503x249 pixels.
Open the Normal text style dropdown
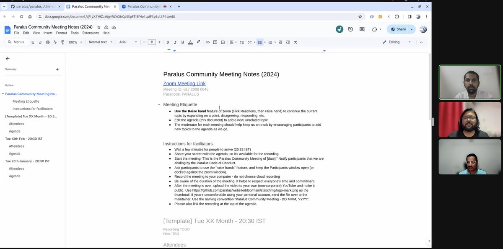(x=100, y=42)
